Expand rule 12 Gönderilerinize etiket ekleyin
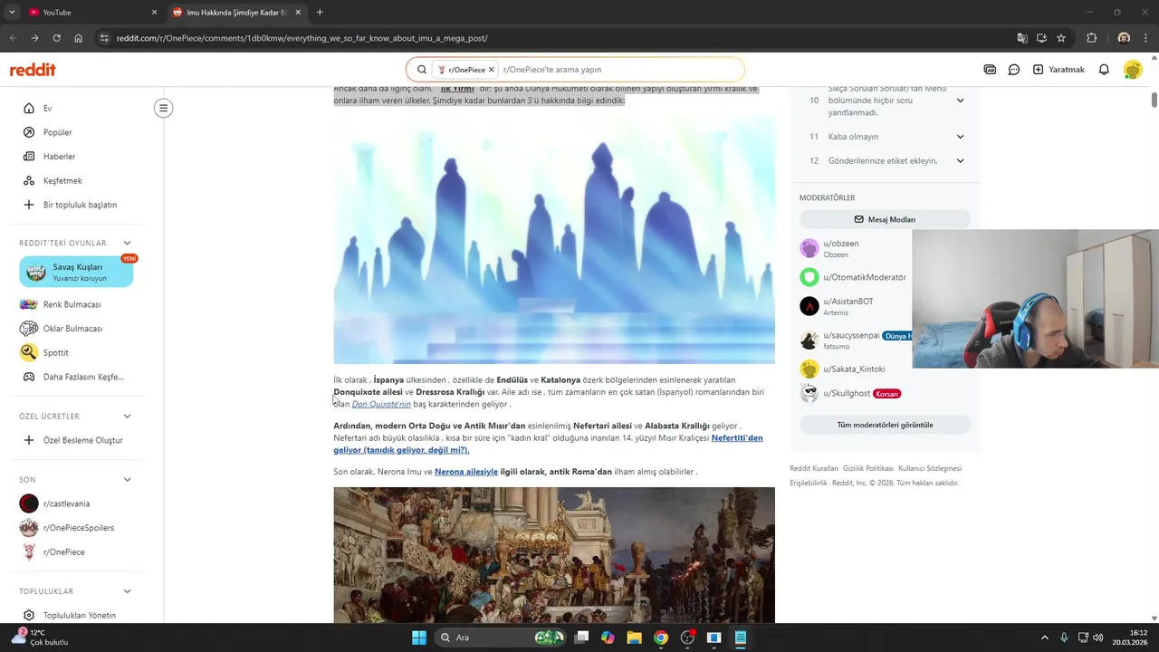Image resolution: width=1159 pixels, height=652 pixels. coord(960,160)
